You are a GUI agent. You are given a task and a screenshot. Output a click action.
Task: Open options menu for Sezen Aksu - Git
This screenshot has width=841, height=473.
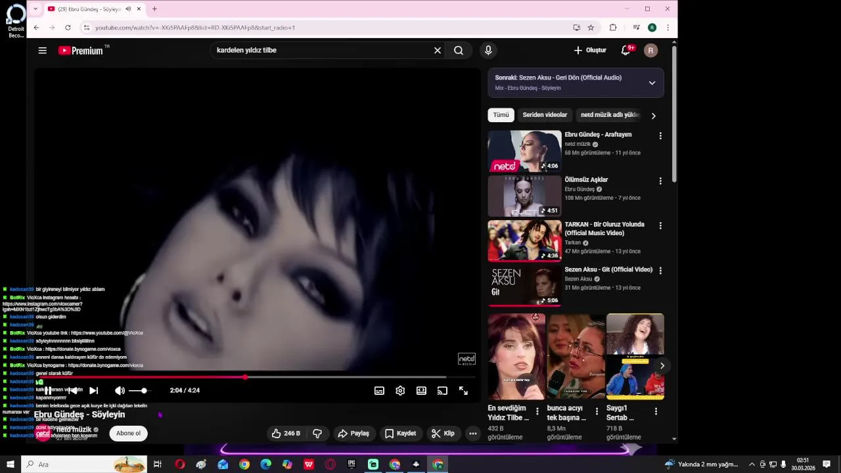(660, 271)
